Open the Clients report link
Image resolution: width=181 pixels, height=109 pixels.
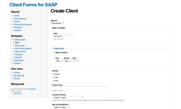tap(17, 16)
